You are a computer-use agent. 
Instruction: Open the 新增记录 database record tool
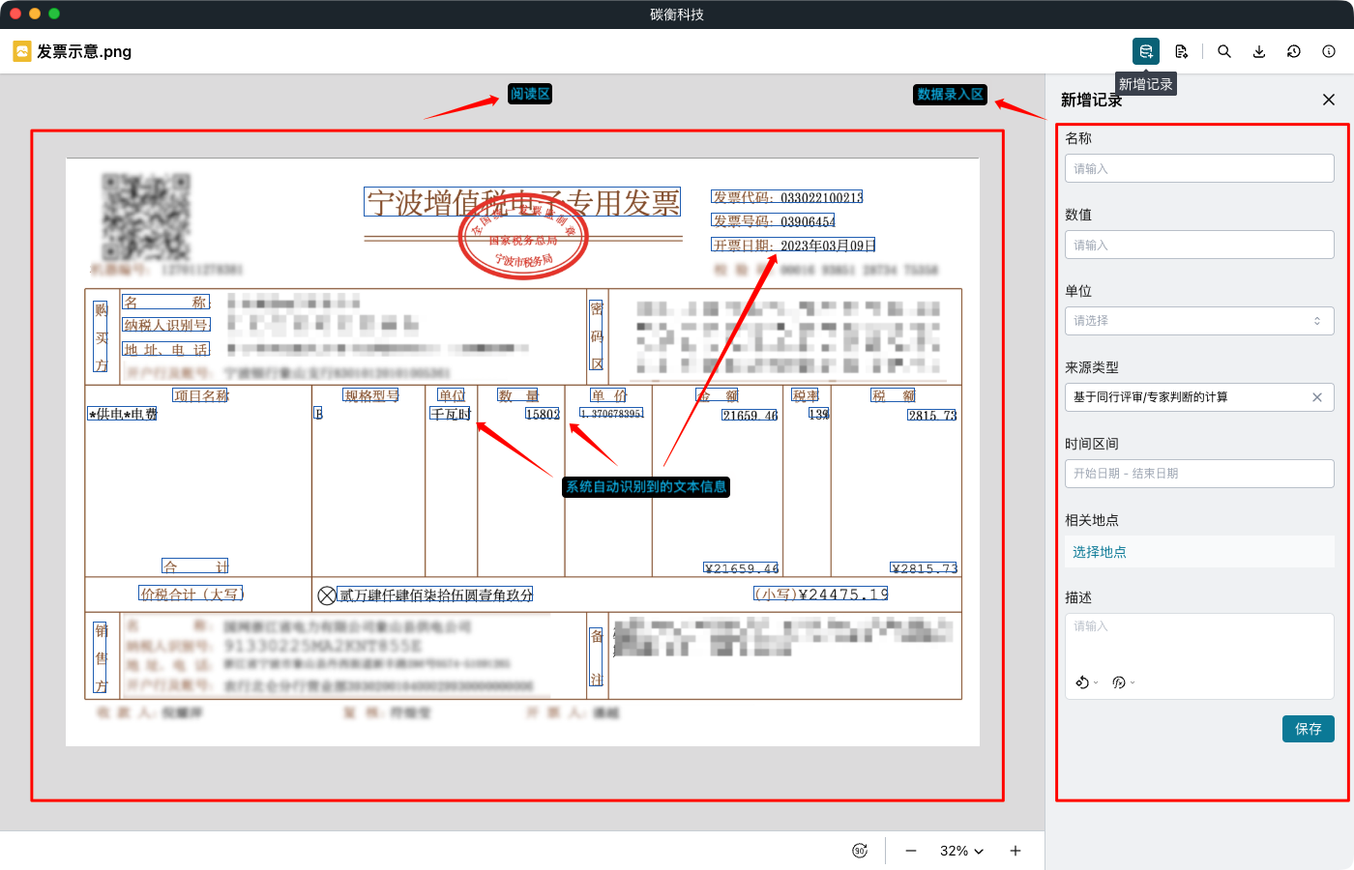(1145, 51)
